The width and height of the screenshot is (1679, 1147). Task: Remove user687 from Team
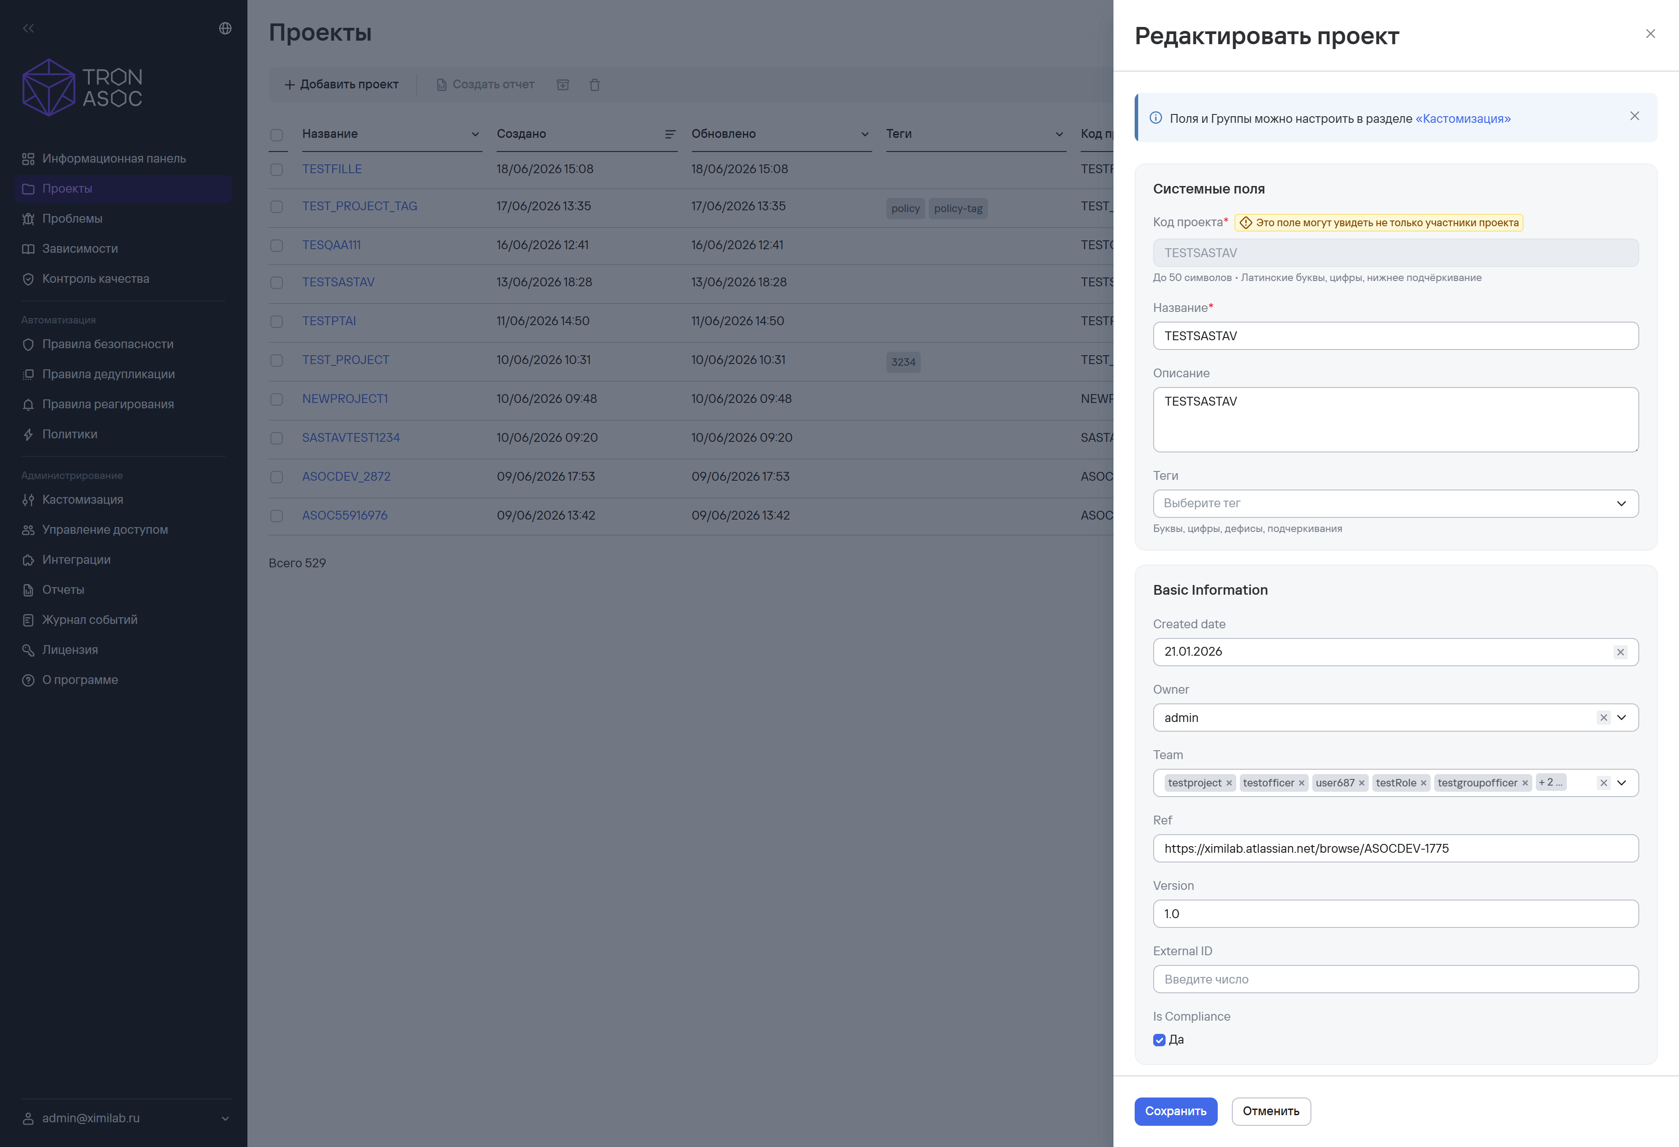point(1361,783)
